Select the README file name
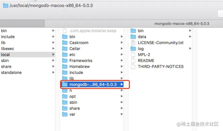This screenshot has height=131, width=223. pos(146,61)
